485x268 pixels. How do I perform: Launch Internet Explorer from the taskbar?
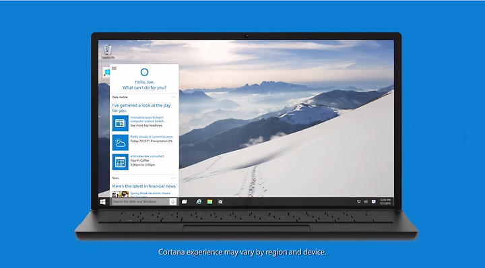click(x=199, y=201)
